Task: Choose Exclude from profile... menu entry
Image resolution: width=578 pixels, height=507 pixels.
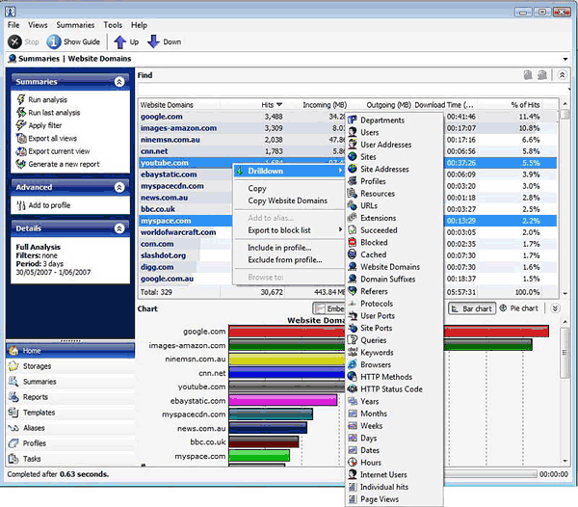Action: tap(285, 259)
